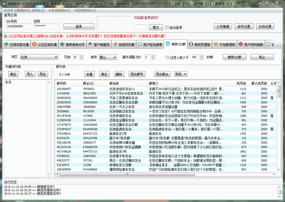This screenshot has height=202, width=285.
Task: Open the 地区 dropdown showing 北京
Action: click(x=39, y=57)
